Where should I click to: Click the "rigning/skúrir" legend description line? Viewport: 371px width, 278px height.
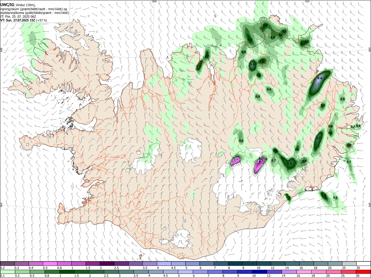pos(34,9)
